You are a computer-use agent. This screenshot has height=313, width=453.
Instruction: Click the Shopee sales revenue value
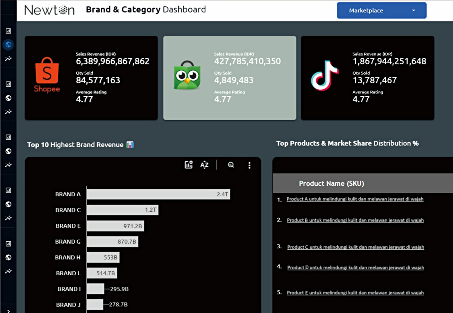point(112,61)
